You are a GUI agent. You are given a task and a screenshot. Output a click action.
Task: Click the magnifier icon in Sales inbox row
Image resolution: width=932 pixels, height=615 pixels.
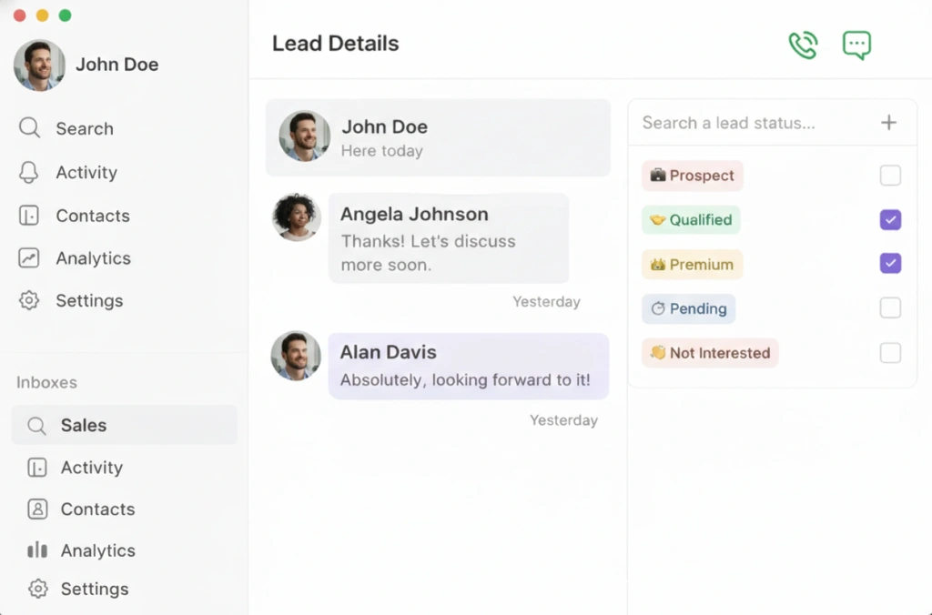(x=36, y=426)
